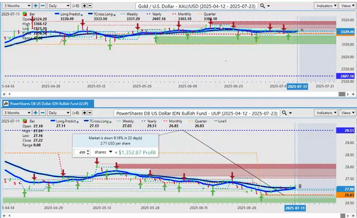Open the Views menu in the UUP chart

(x=347, y=113)
